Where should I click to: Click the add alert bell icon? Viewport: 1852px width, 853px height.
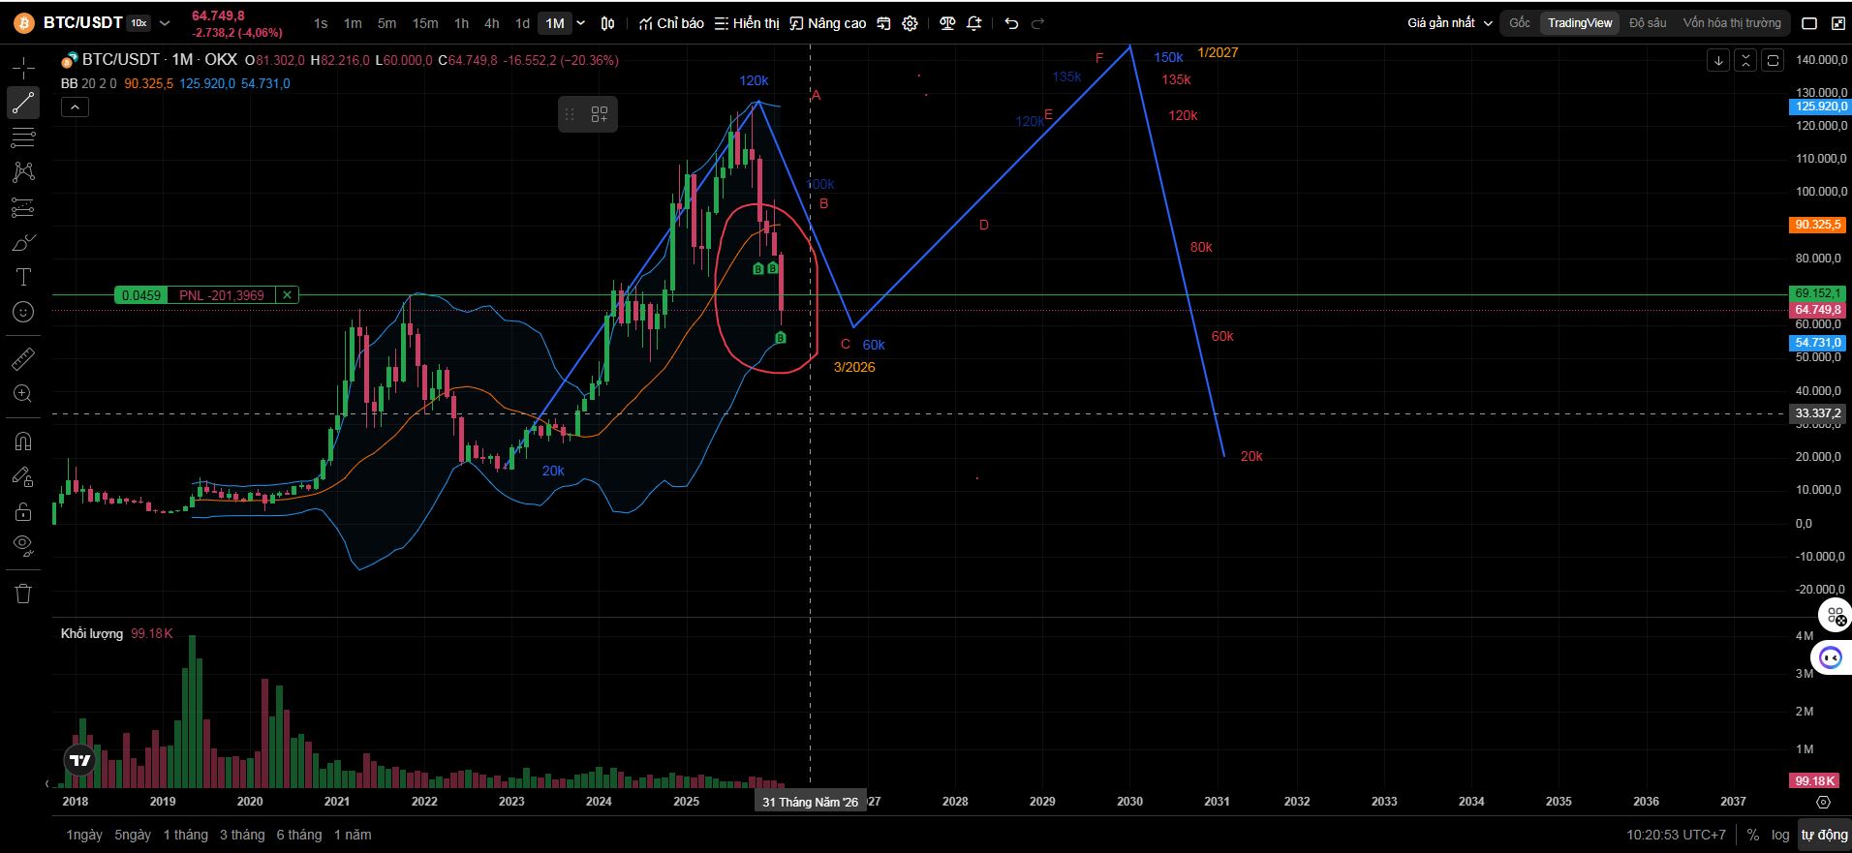click(x=974, y=23)
